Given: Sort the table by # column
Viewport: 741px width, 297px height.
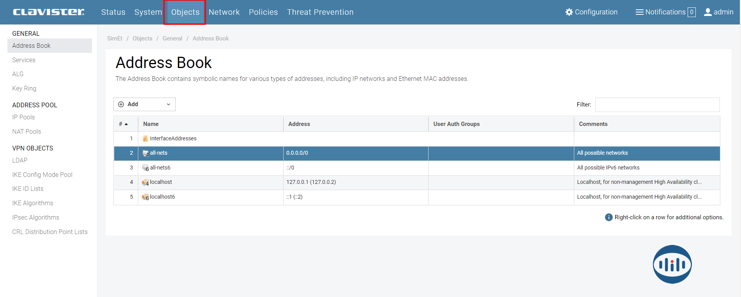Looking at the screenshot, I should (x=123, y=124).
